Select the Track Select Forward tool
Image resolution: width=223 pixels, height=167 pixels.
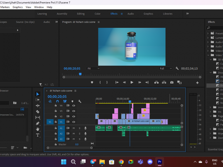coord(38,100)
